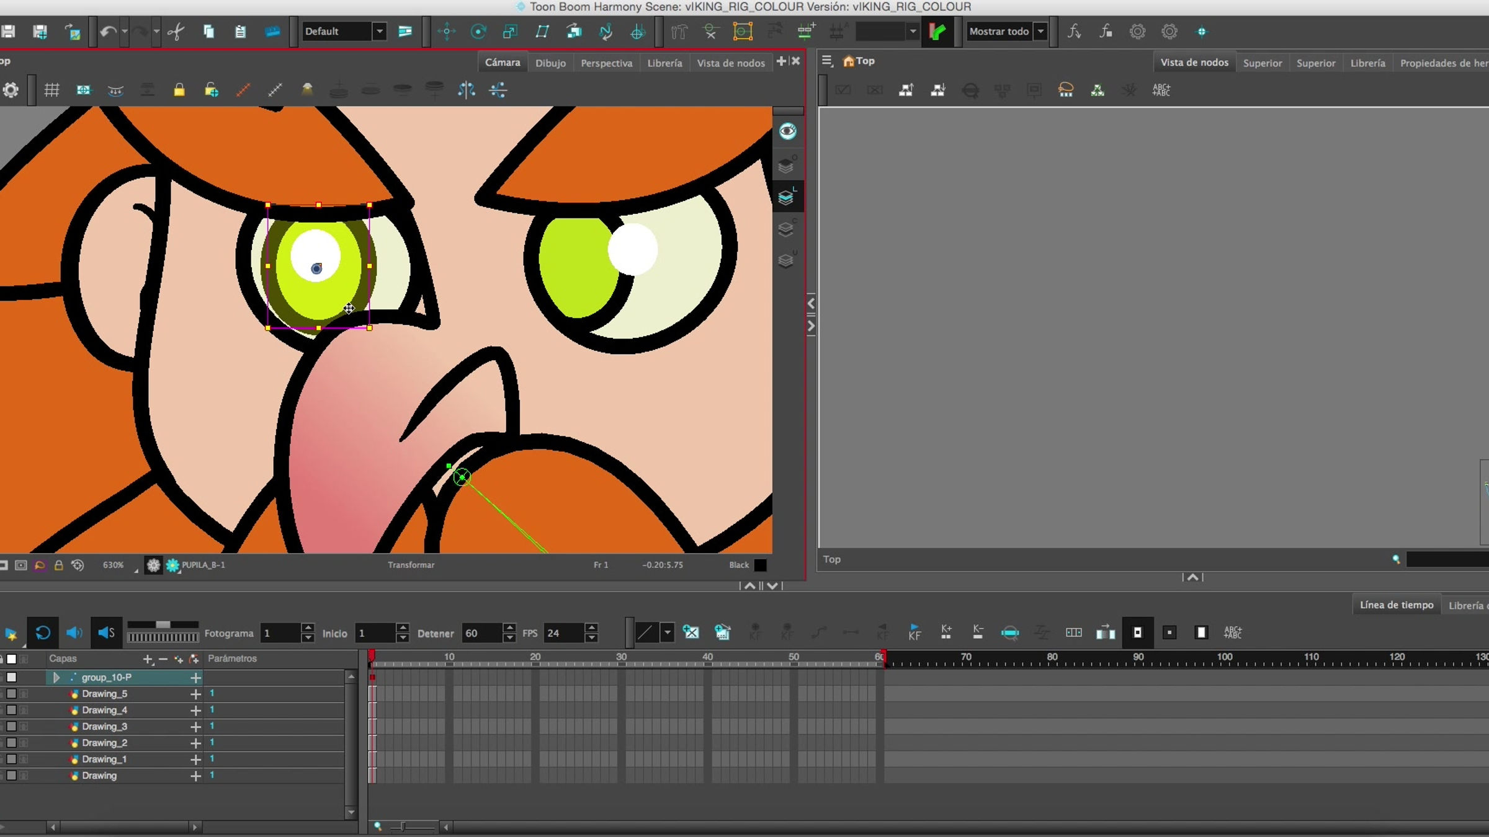The width and height of the screenshot is (1489, 837).
Task: Click the highlighted layers stack icon in side strip
Action: tap(787, 197)
